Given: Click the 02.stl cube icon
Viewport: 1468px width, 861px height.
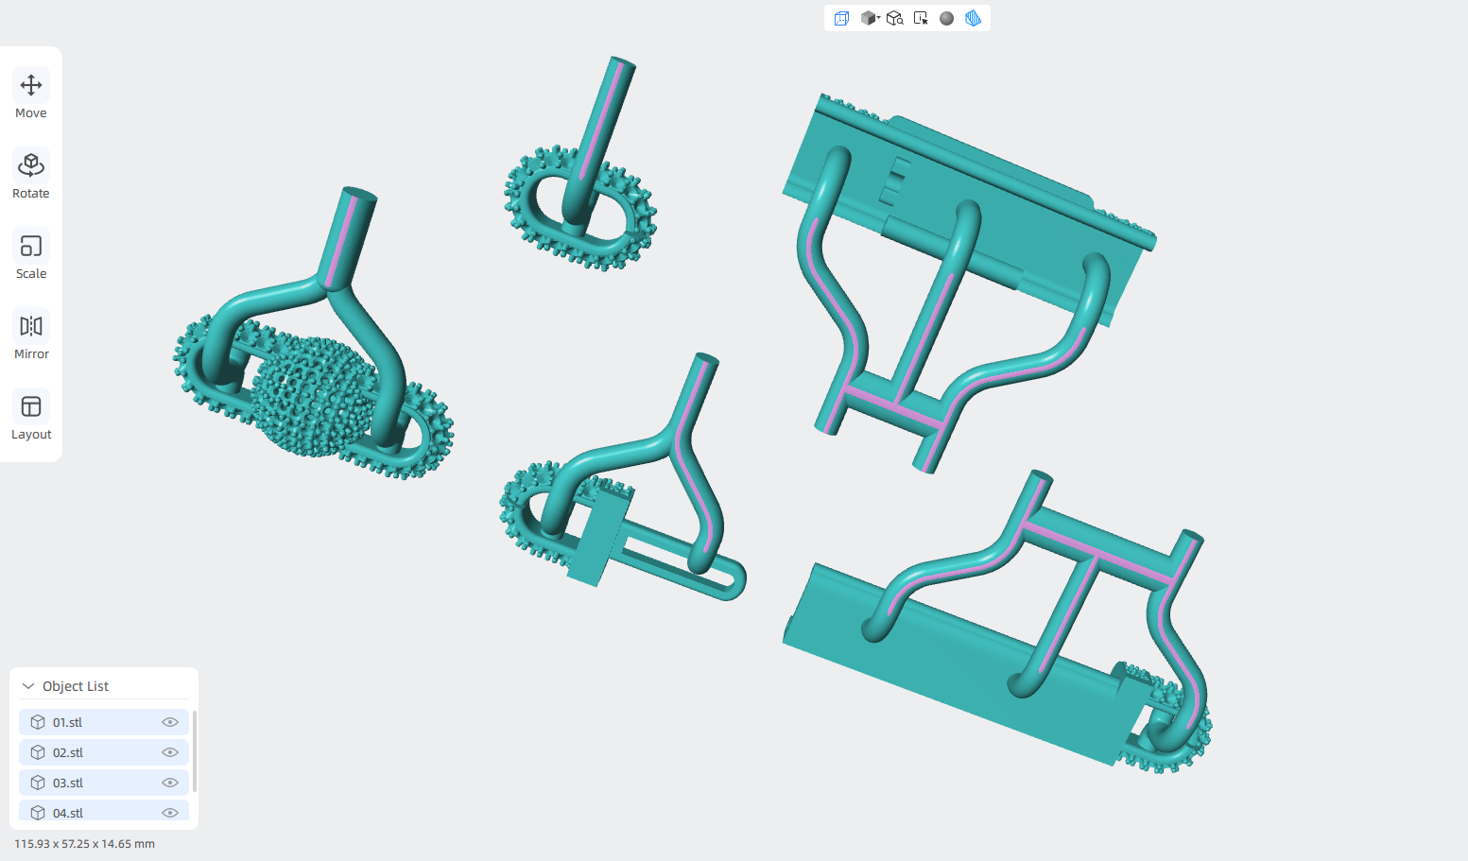Looking at the screenshot, I should (x=38, y=752).
